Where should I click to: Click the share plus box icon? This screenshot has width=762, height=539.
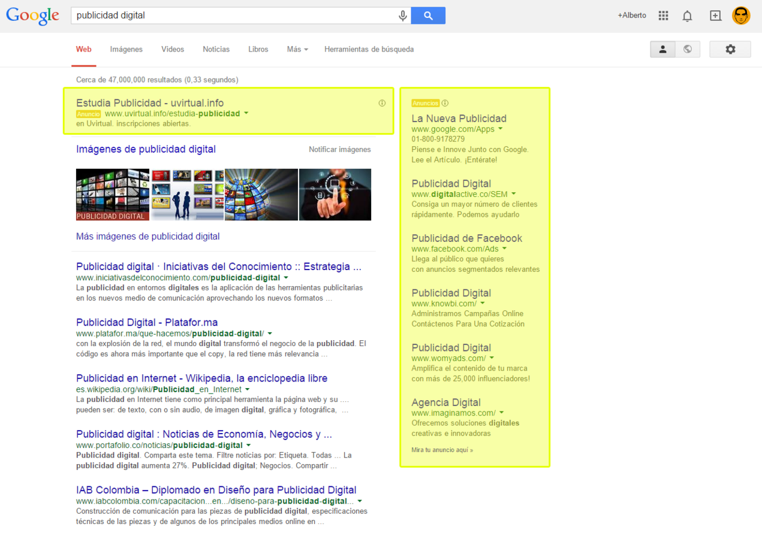coord(715,16)
